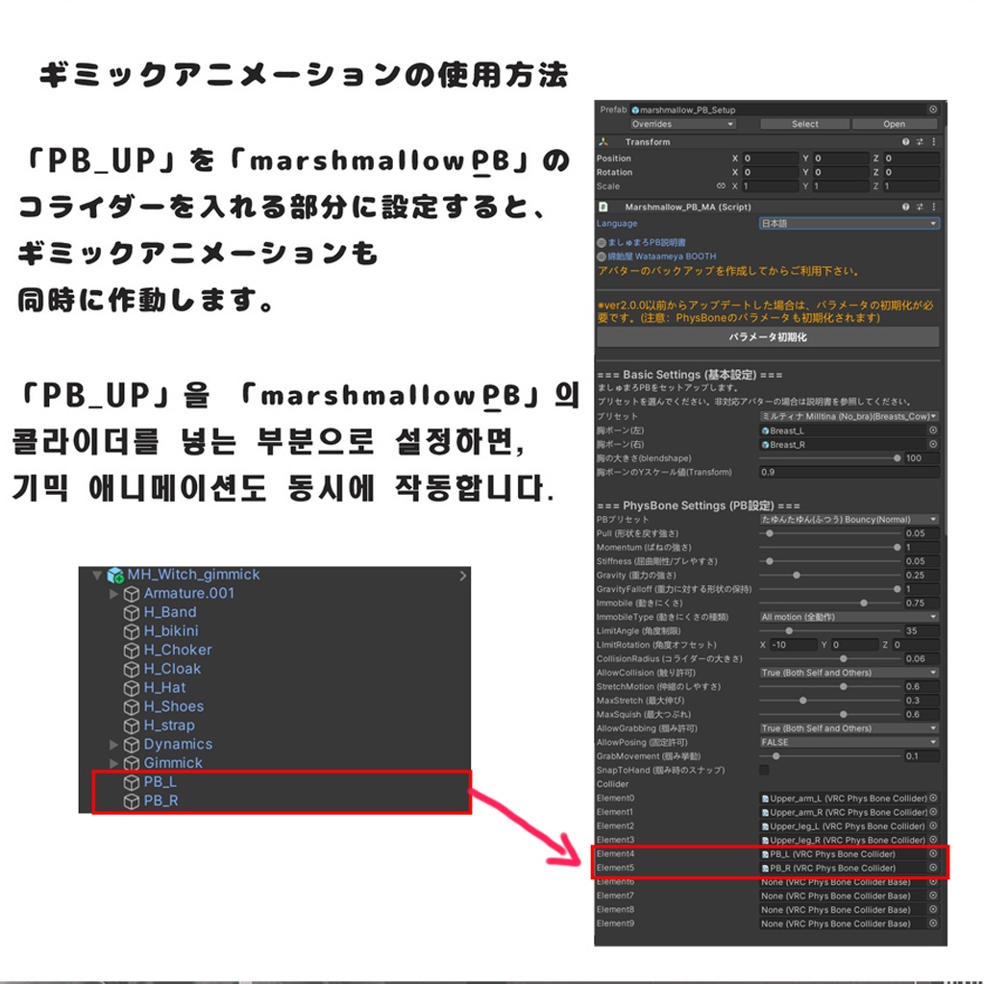Viewport: 984px width, 984px height.
Task: Adjust the Gravity slider
Action: tap(829, 575)
